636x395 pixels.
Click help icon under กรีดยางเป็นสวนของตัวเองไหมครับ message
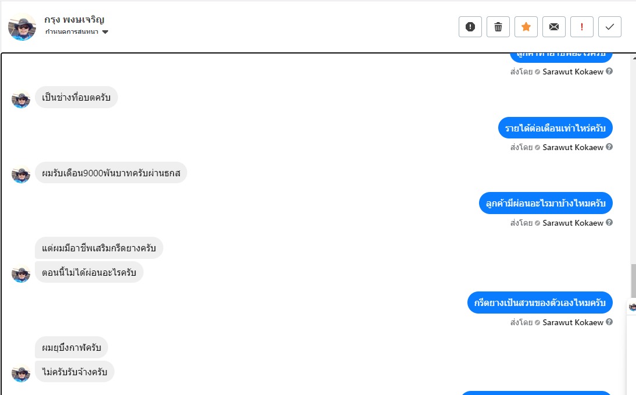click(x=609, y=322)
